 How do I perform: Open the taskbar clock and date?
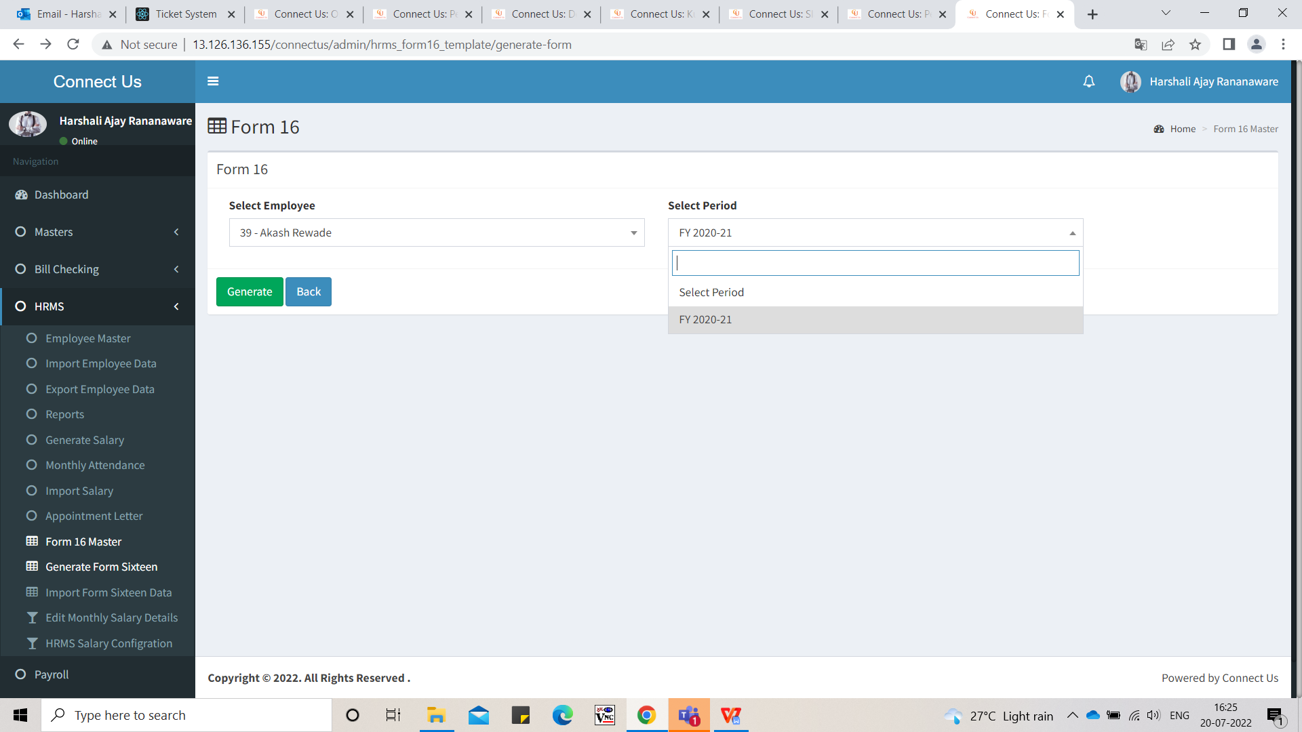coord(1225,715)
